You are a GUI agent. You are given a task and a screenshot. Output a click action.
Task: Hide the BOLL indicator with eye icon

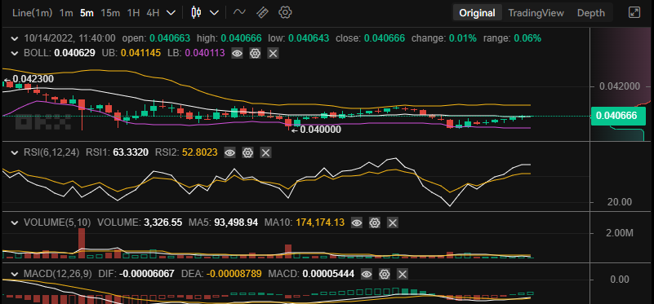tap(237, 53)
